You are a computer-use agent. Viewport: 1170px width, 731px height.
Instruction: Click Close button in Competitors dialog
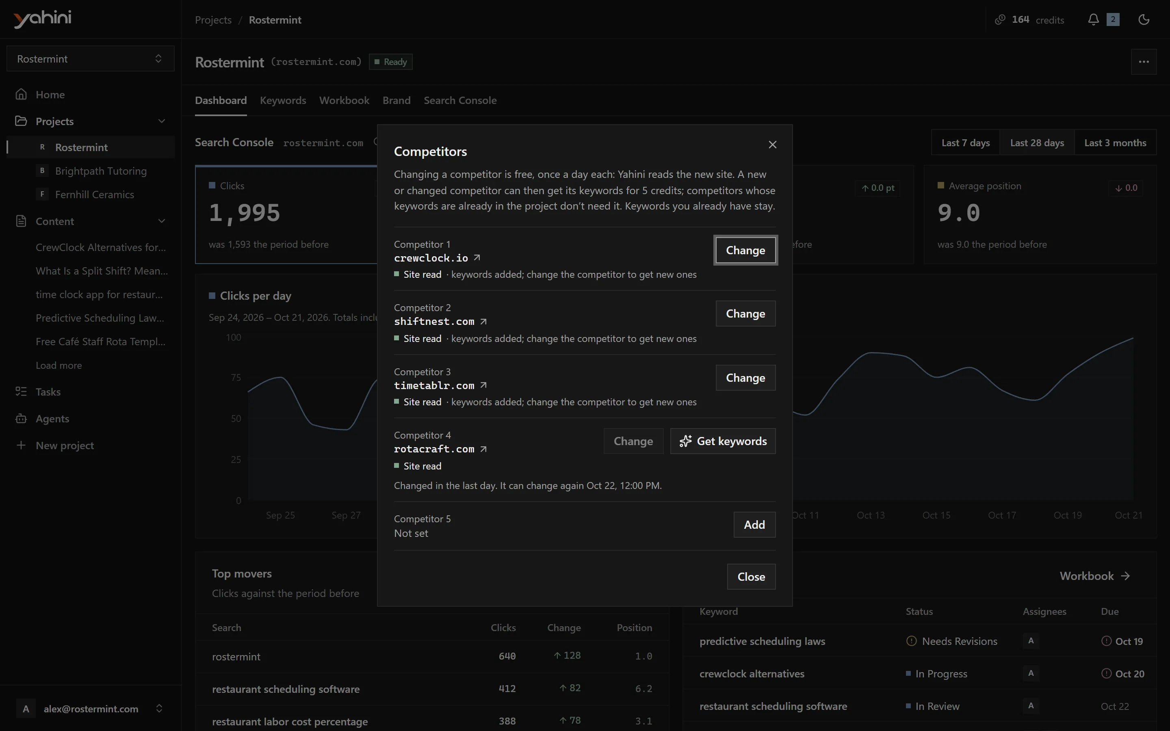pyautogui.click(x=751, y=577)
